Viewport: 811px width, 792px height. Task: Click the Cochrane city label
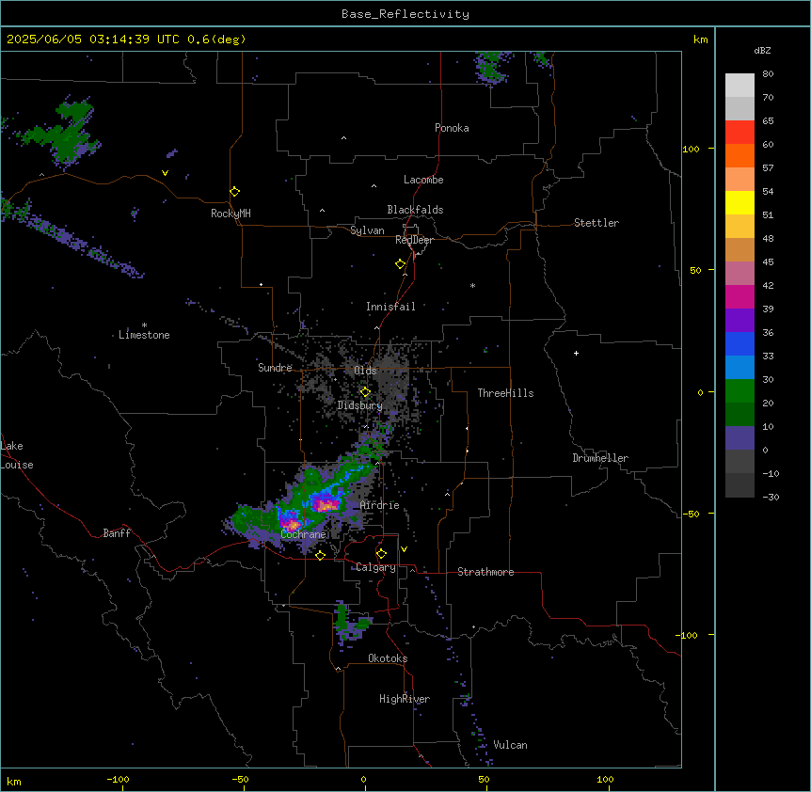pos(303,534)
